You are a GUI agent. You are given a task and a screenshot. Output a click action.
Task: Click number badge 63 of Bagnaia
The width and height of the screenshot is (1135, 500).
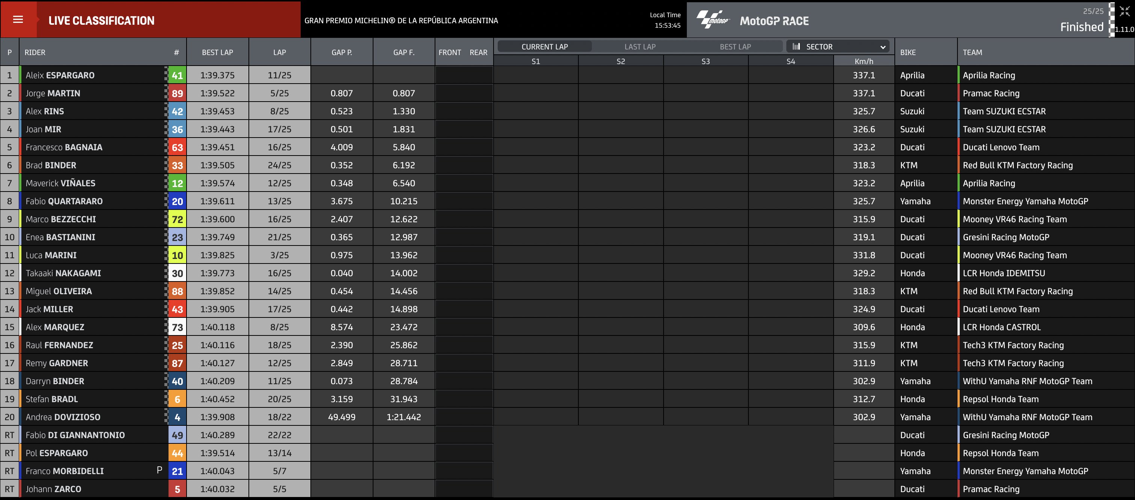point(177,147)
